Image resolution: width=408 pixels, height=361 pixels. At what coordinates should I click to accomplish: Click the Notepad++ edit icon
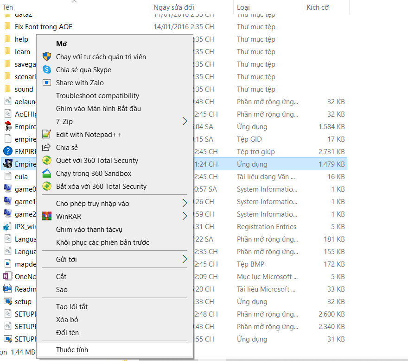click(x=47, y=135)
